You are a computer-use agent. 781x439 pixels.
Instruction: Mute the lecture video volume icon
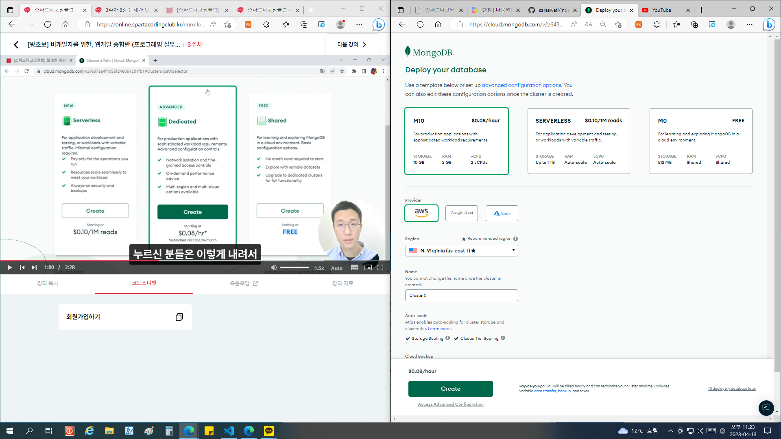tap(274, 267)
